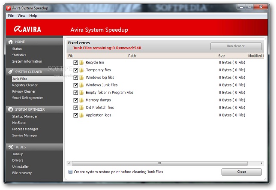This screenshot has height=190, width=276.
Task: Open Registry Cleaner section
Action: tap(25, 85)
